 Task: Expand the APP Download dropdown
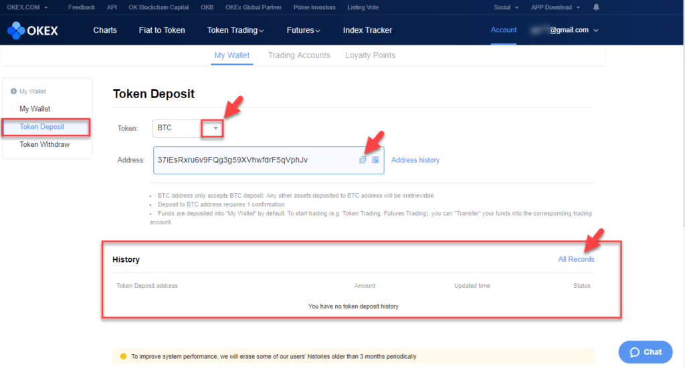[555, 7]
